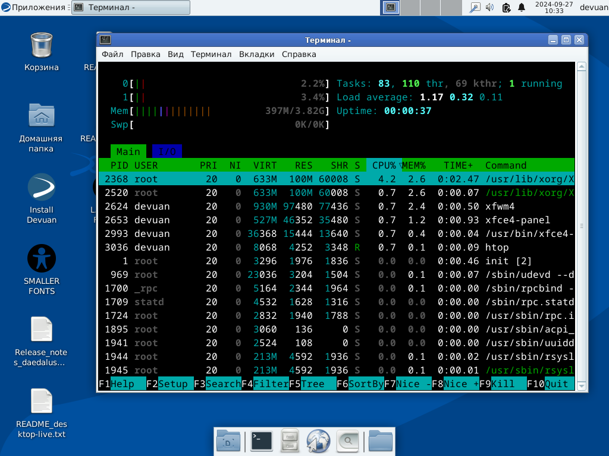Open the Install Devuan desktop icon
Image resolution: width=609 pixels, height=456 pixels.
point(42,188)
